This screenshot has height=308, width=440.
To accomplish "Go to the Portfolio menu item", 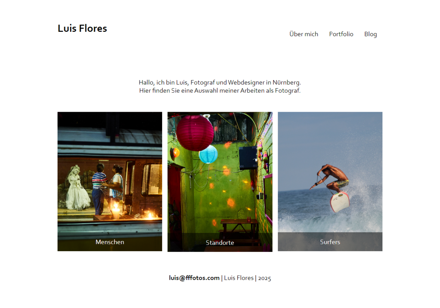I will pos(341,34).
